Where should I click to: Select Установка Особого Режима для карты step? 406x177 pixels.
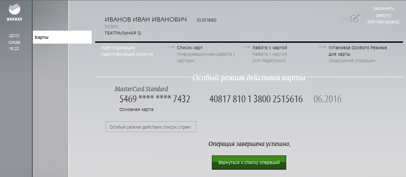click(358, 51)
